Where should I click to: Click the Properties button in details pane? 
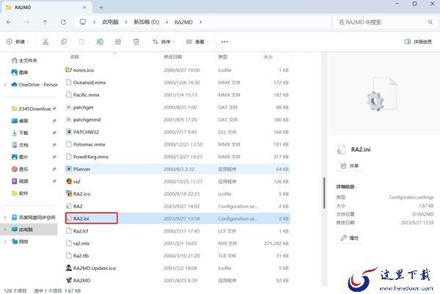click(x=350, y=238)
